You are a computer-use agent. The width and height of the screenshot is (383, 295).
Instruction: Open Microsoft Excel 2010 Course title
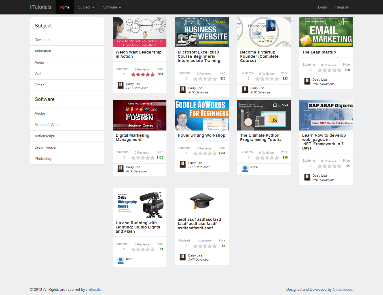[199, 56]
